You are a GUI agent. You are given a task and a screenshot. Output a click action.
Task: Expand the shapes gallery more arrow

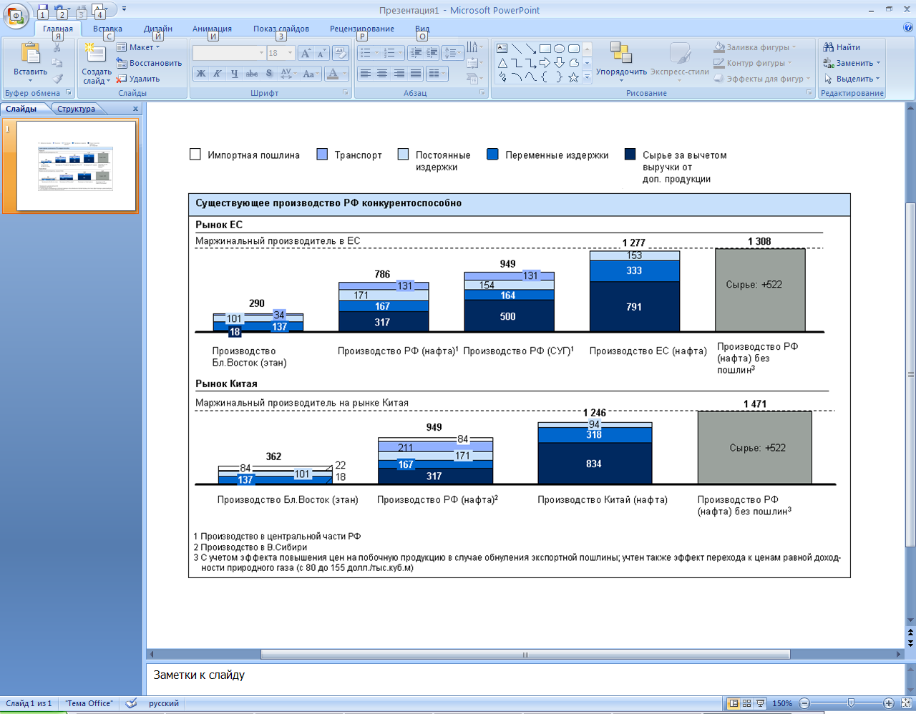click(x=587, y=77)
